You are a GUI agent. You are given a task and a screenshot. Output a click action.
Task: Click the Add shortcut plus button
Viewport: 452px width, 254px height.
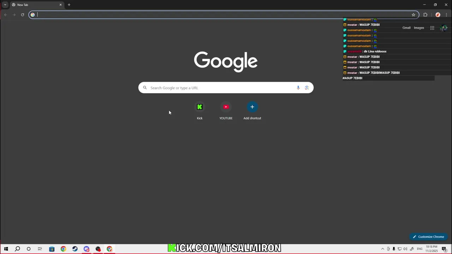click(252, 107)
